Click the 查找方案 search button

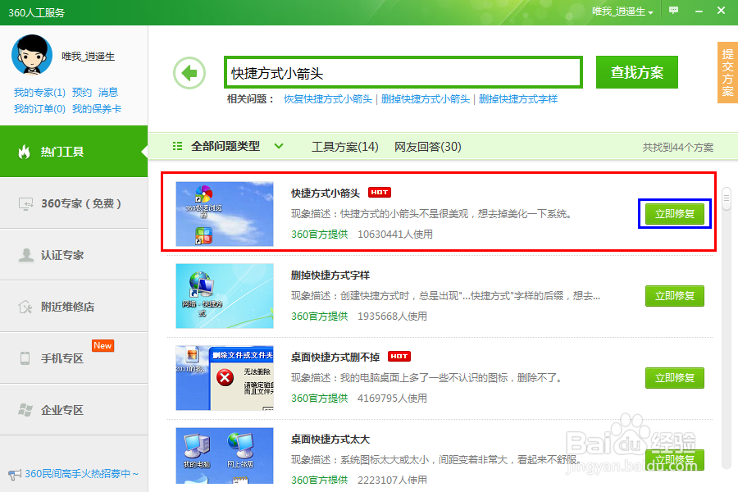tap(637, 72)
